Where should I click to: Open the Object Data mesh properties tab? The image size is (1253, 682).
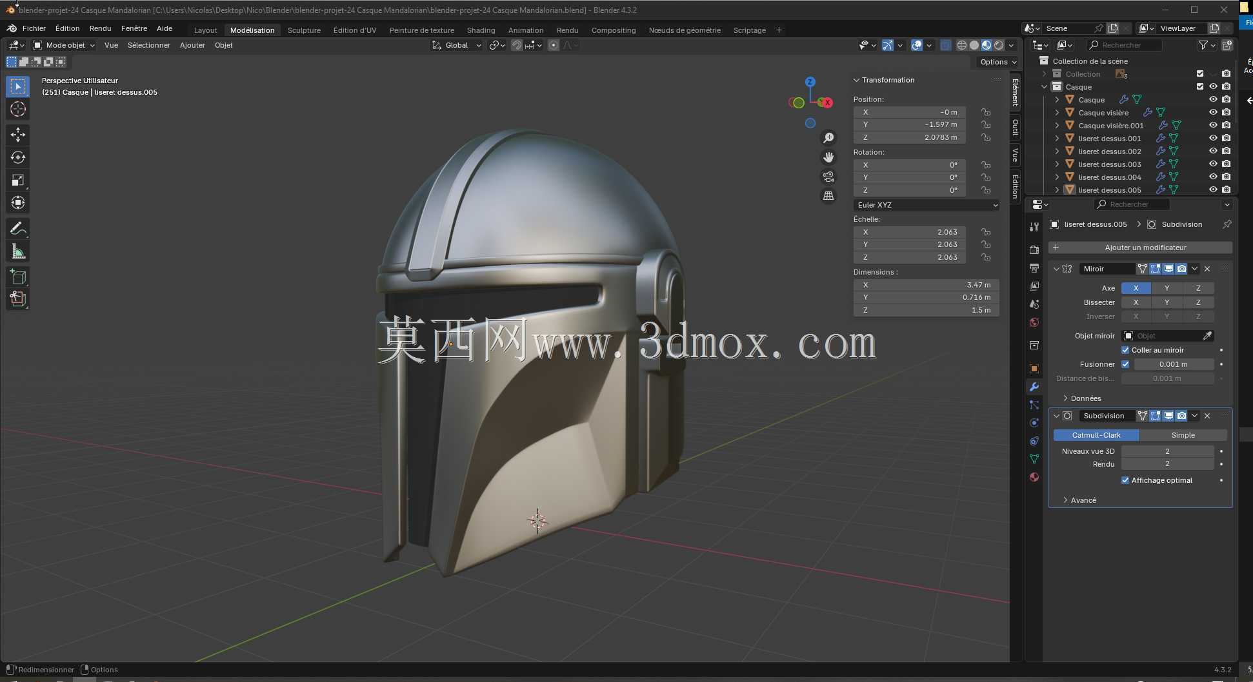point(1034,459)
